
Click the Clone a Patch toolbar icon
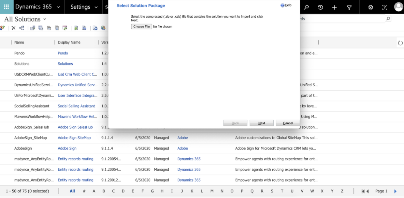click(x=49, y=28)
